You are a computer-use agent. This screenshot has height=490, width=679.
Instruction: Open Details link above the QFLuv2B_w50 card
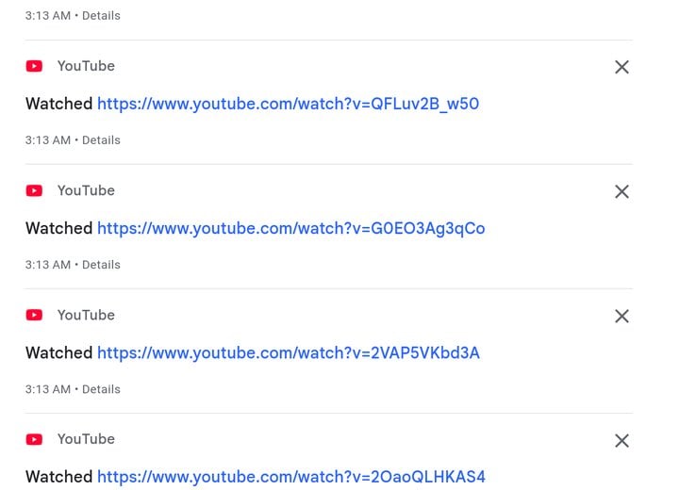tap(101, 16)
